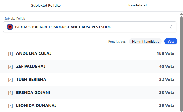The image size is (183, 112).
Task: Click the dropdown up-down chevron arrows
Action: pyautogui.click(x=171, y=27)
